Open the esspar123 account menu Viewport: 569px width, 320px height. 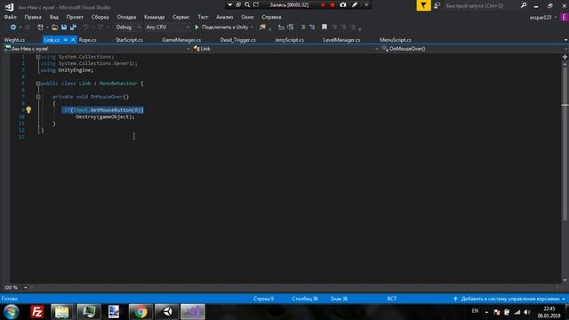point(543,18)
